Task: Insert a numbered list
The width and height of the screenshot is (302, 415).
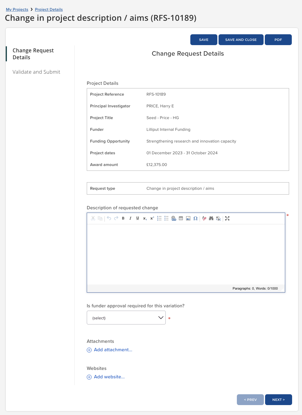Action: [159, 218]
